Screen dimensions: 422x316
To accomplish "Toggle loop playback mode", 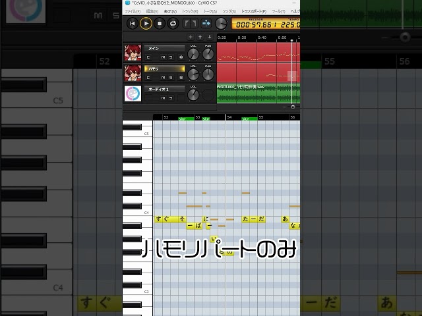I will click(x=173, y=24).
